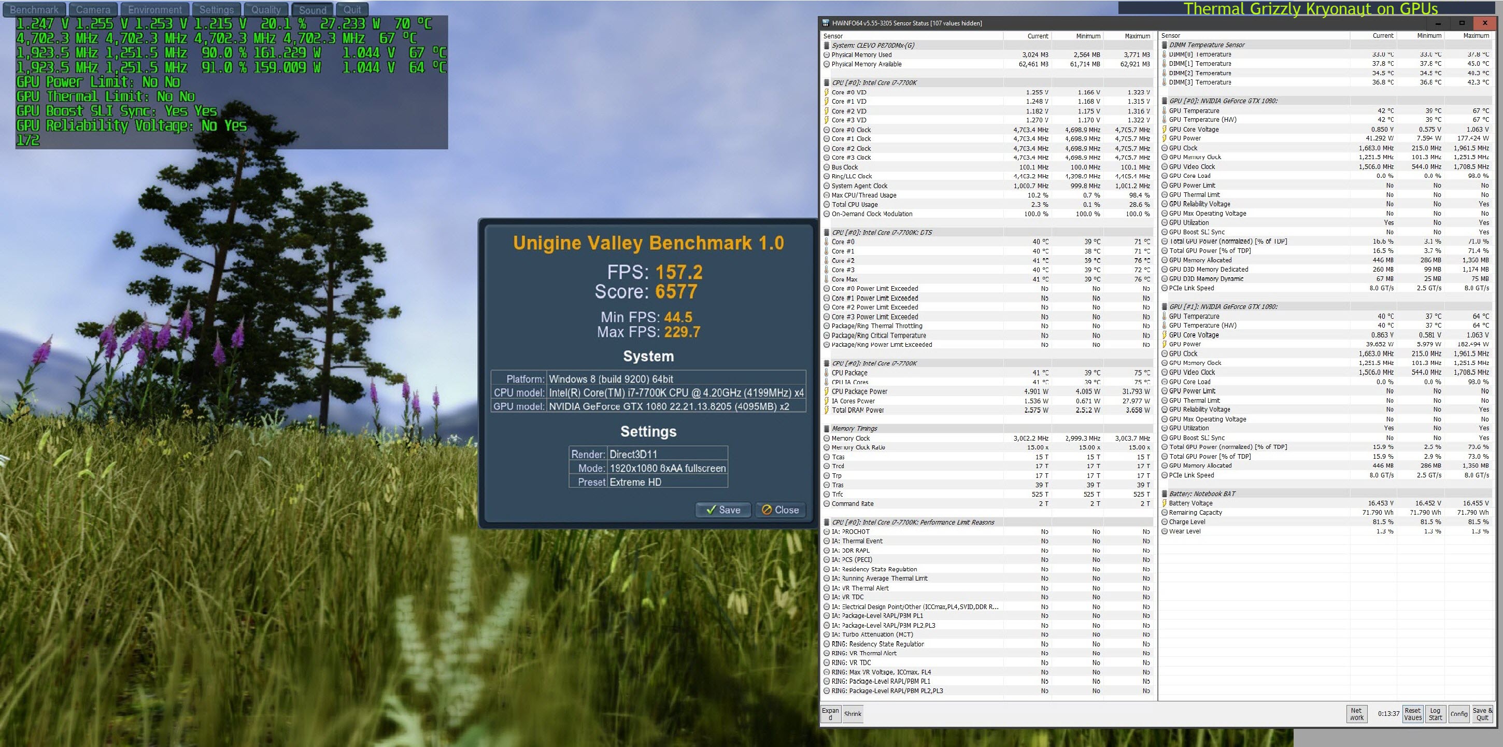The width and height of the screenshot is (1503, 747).
Task: Click Save & Quit in HWiNFO
Action: 1482,714
